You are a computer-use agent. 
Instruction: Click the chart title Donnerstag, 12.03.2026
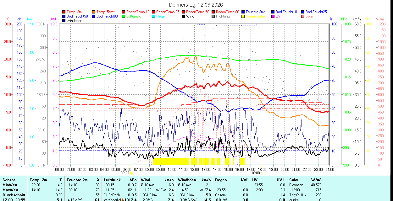[196, 5]
